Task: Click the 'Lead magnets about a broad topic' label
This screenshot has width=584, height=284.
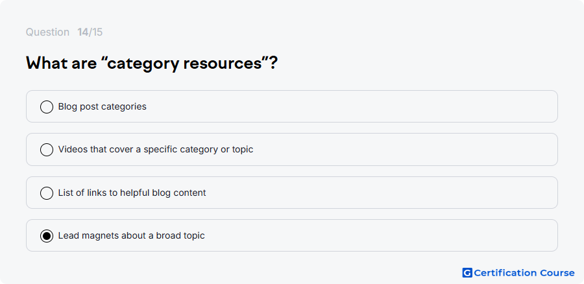Action: point(132,235)
